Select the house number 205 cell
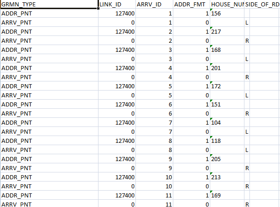 click(227, 159)
